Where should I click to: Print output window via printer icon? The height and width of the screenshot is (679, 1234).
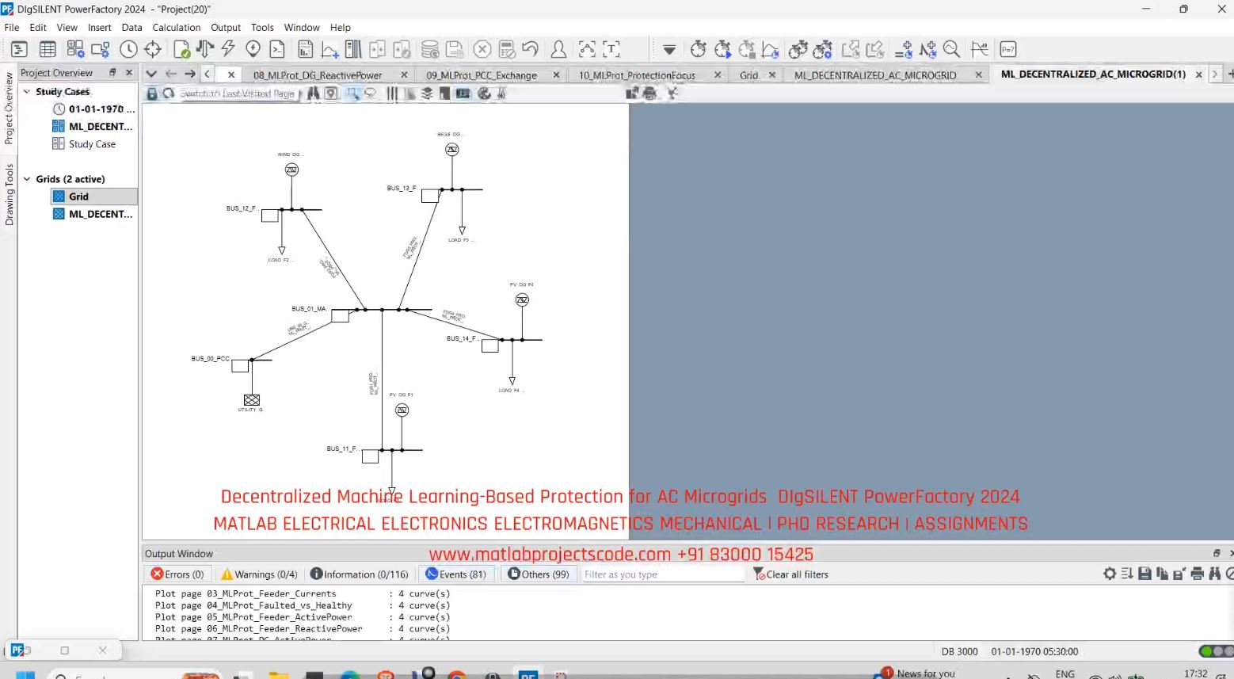(1198, 574)
